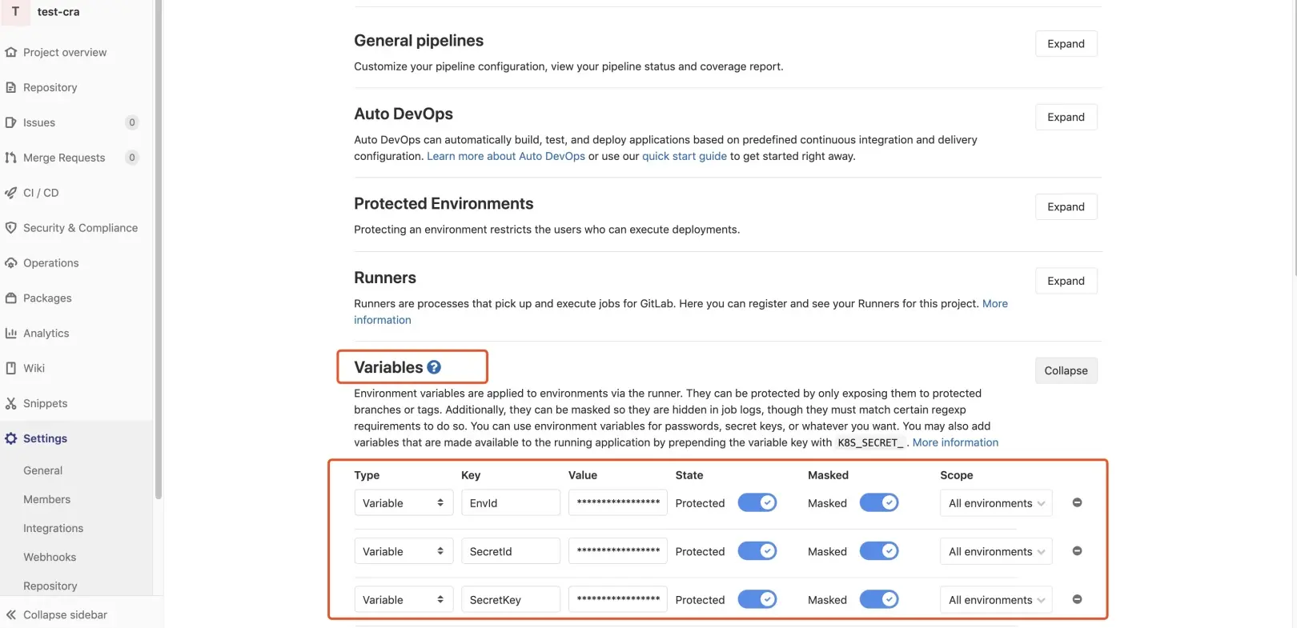Go to Webhooks settings page

pos(50,557)
